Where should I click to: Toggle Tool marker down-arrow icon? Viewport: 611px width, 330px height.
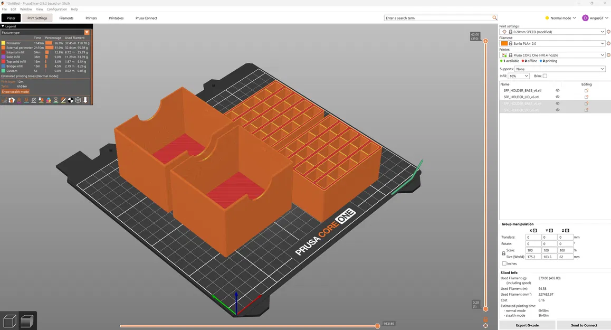[x=85, y=100]
